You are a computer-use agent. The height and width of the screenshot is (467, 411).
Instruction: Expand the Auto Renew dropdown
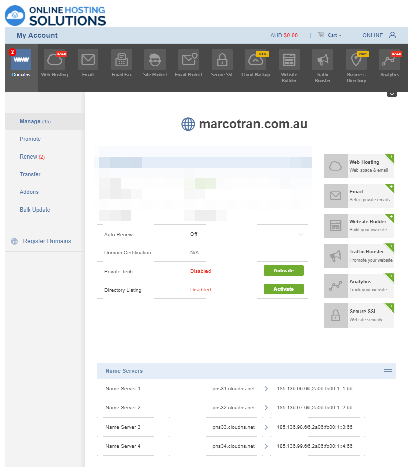point(301,234)
